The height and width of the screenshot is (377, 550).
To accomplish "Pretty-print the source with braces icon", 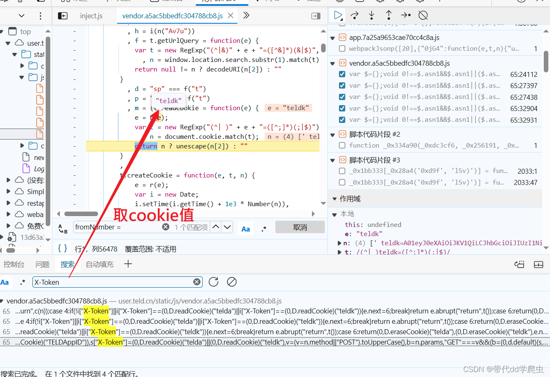I will (63, 248).
